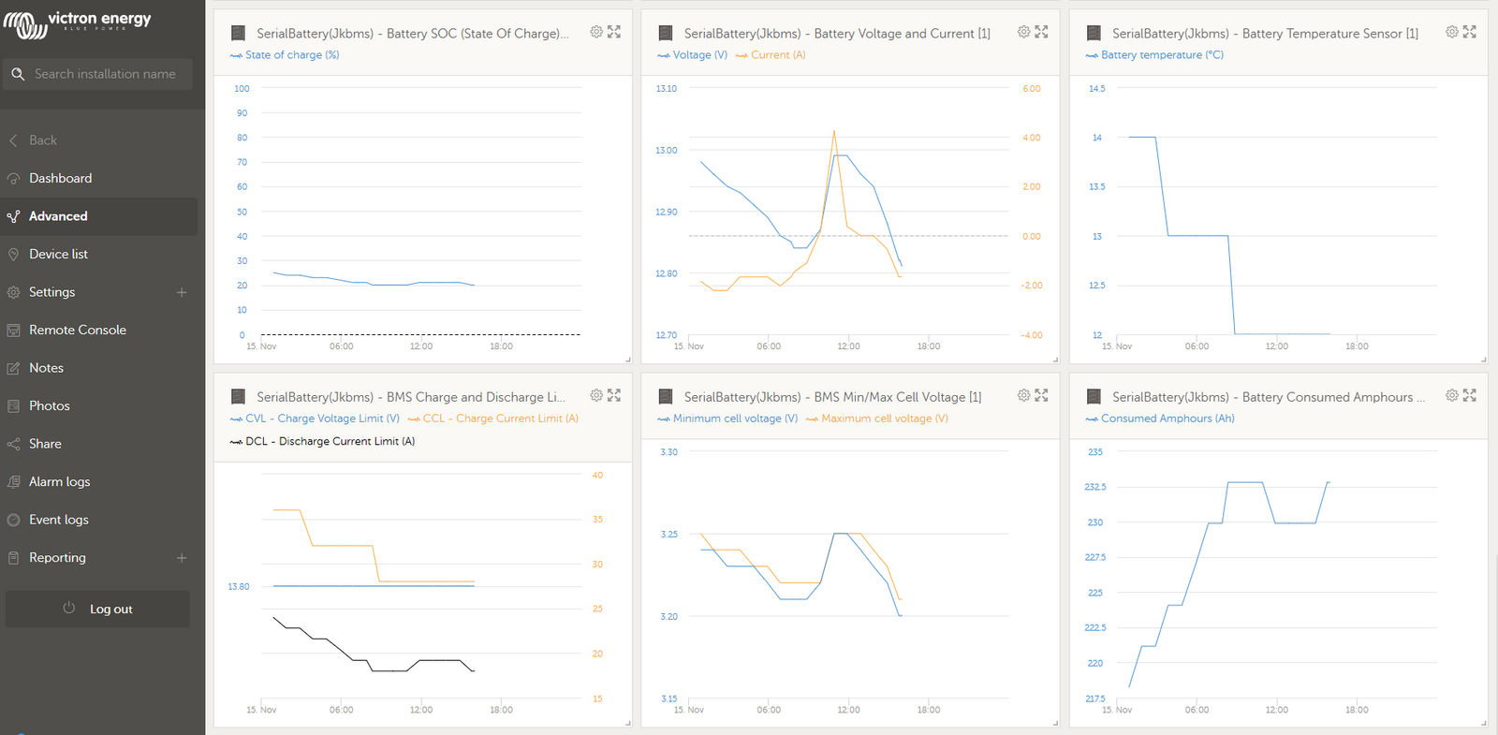Open settings gear of BMS Charge Discharge widget
The width and height of the screenshot is (1498, 735).
596,395
